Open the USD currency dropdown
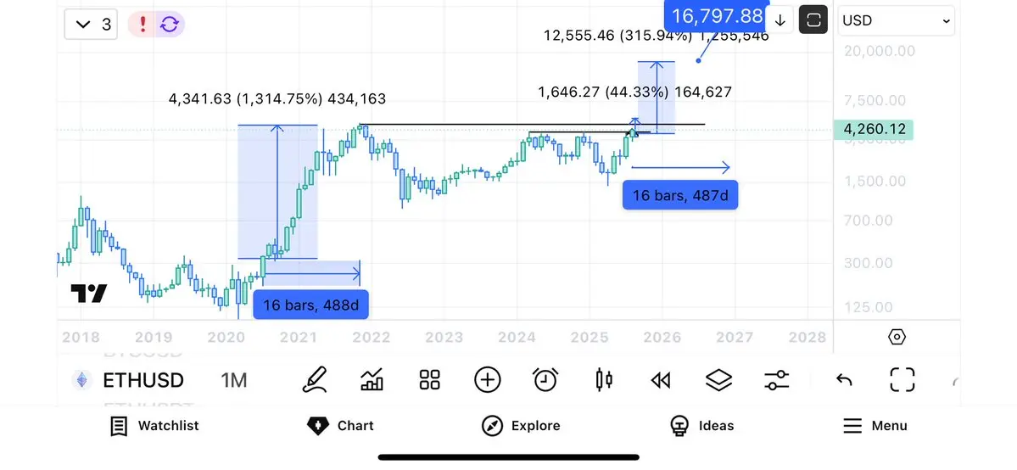Image resolution: width=1017 pixels, height=470 pixels. click(x=896, y=20)
